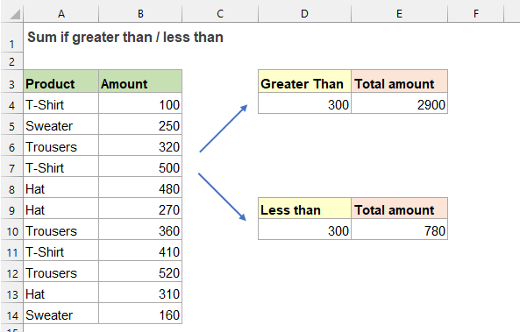This screenshot has height=332, width=520.
Task: Select row 2 header
Action: (12, 61)
